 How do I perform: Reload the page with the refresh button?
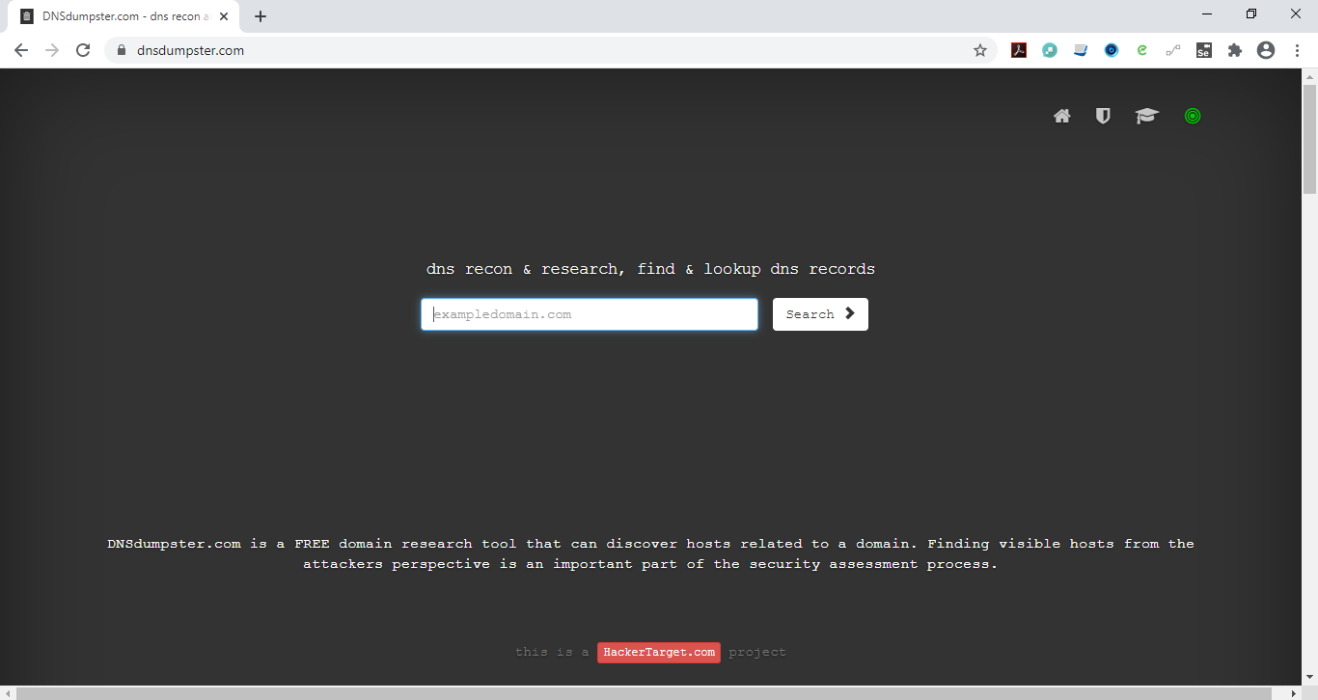pyautogui.click(x=83, y=50)
